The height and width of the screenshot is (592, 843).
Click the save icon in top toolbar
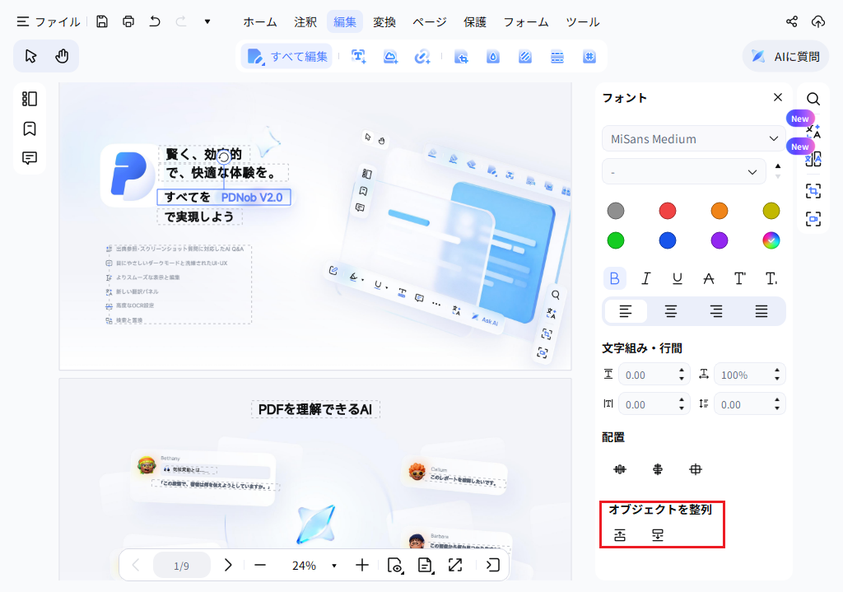click(102, 21)
